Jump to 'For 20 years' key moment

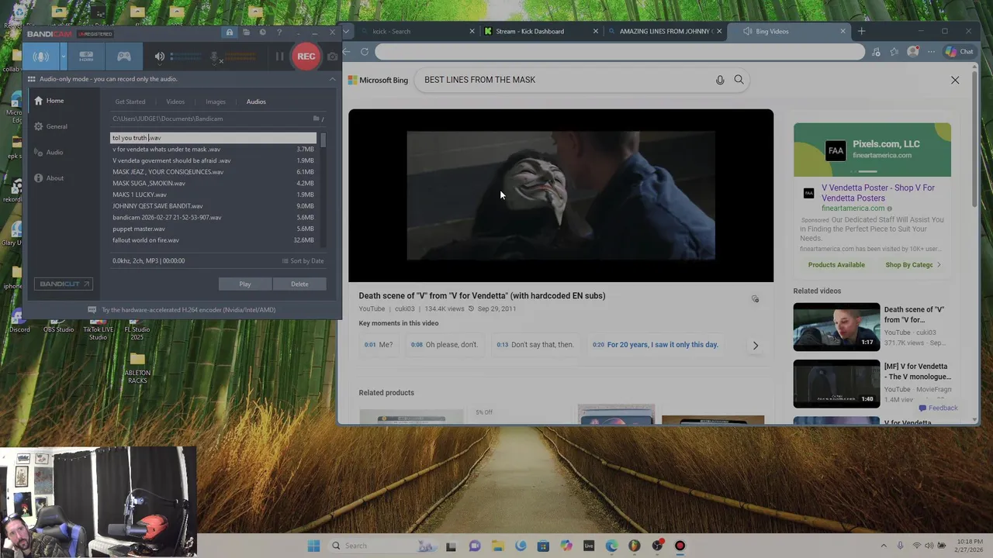click(656, 345)
